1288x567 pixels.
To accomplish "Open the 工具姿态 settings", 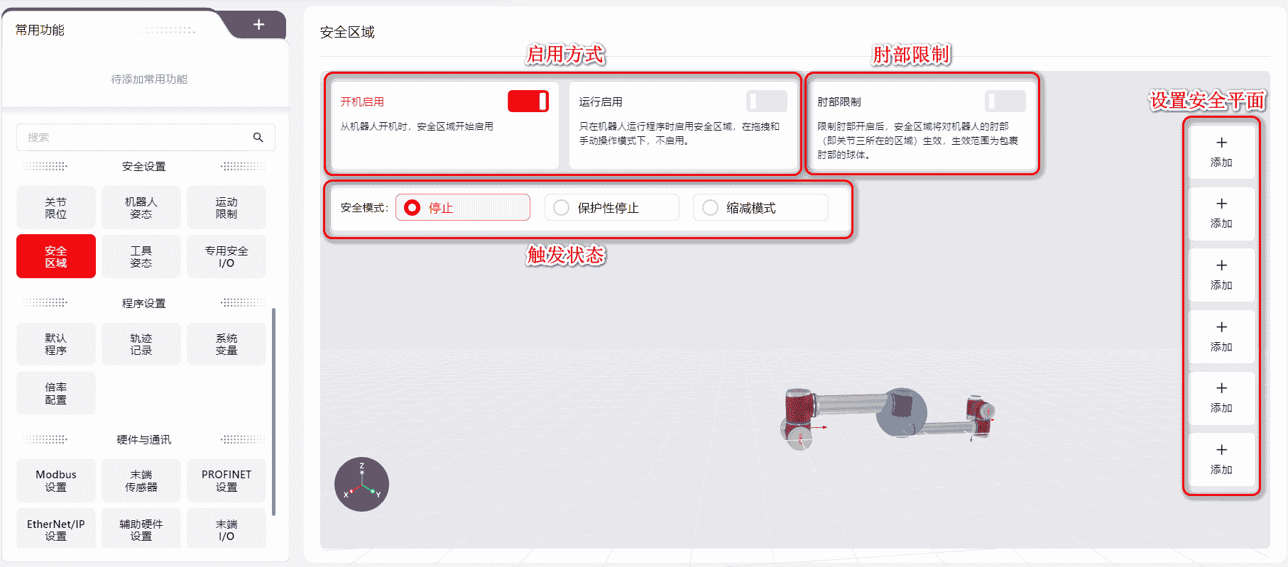I will 141,256.
